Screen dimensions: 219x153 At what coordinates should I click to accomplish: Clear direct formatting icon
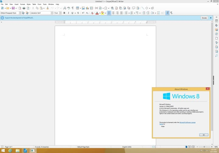tap(92, 13)
